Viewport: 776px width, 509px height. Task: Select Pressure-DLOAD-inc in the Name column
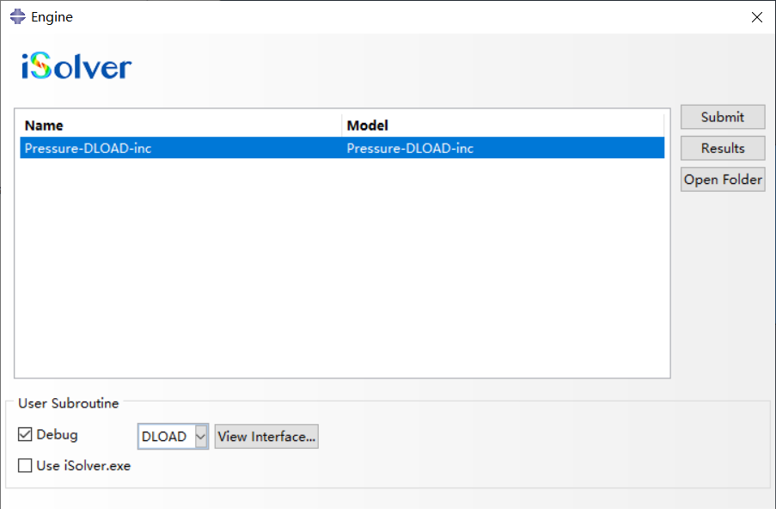point(89,148)
